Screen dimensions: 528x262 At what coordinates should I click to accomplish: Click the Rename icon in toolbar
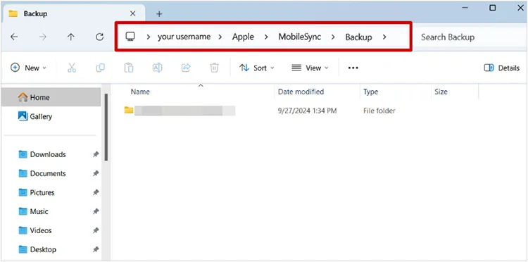[157, 68]
